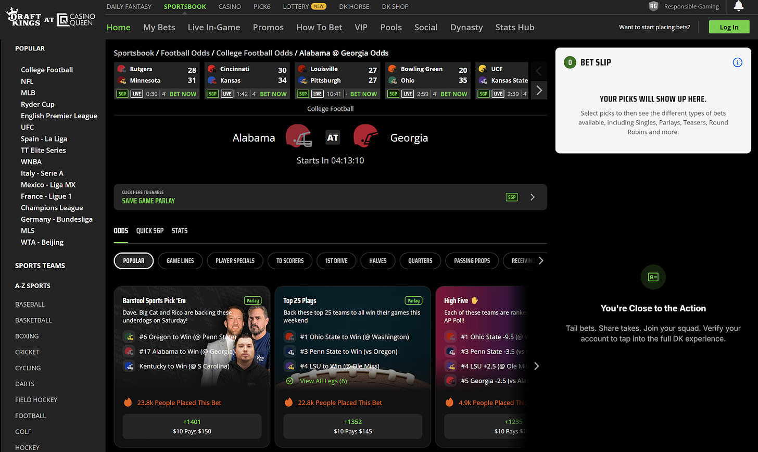The width and height of the screenshot is (758, 452).
Task: Add the +1352 Top 25 Plays bet
Action: coord(353,426)
